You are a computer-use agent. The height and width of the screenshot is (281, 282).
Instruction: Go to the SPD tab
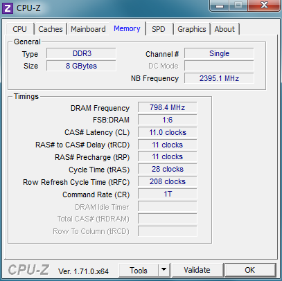point(159,29)
